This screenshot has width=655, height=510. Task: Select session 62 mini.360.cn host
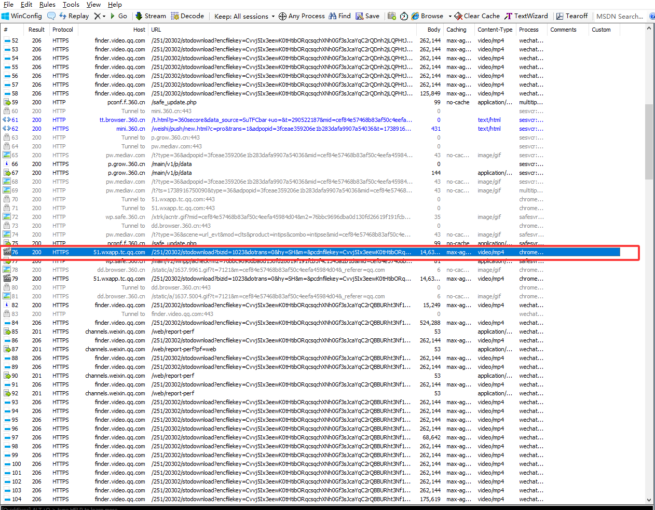131,129
